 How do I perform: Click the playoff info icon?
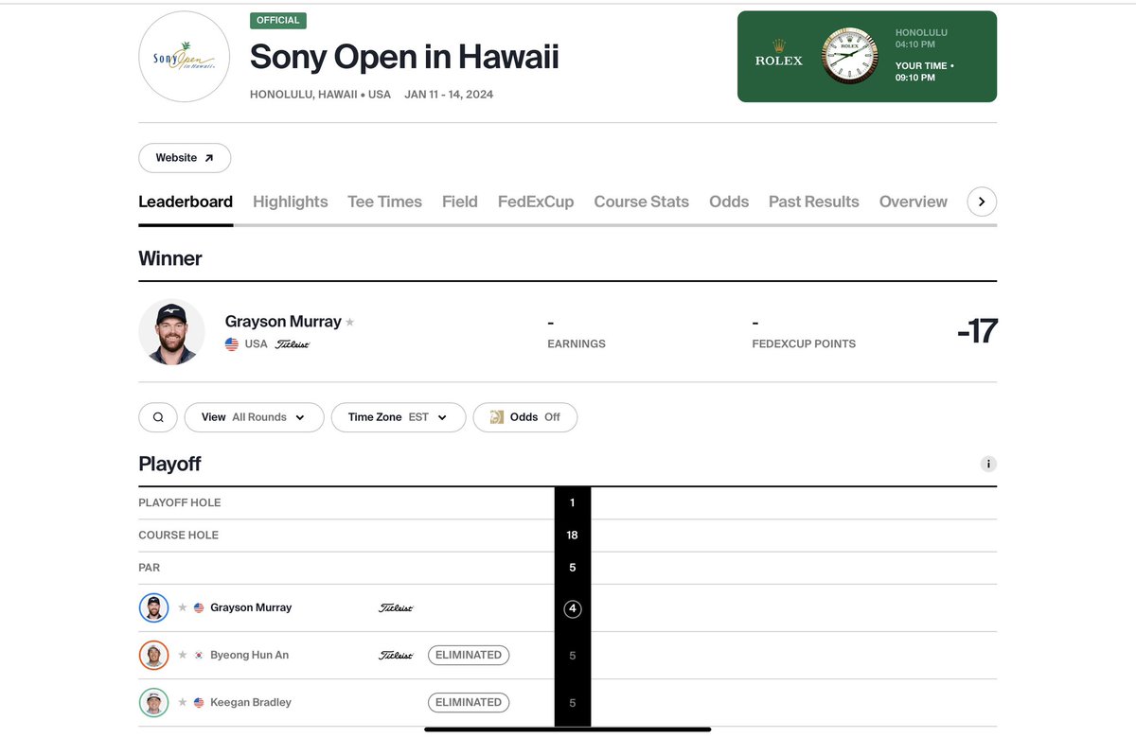tap(988, 464)
